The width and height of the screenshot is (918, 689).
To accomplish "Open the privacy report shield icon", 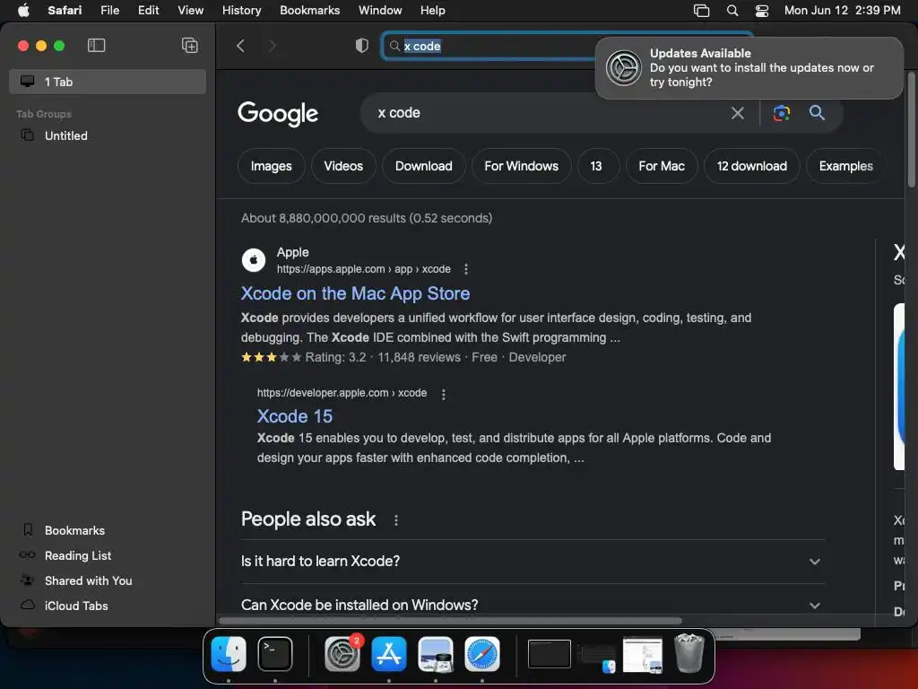I will (362, 46).
